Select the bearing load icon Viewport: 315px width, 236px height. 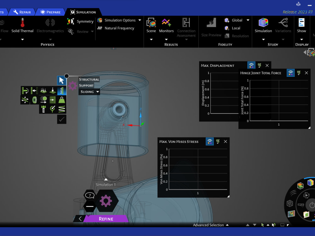[x=34, y=100]
